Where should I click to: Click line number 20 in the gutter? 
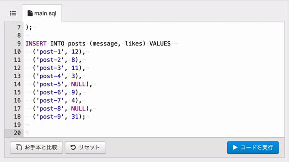17,133
